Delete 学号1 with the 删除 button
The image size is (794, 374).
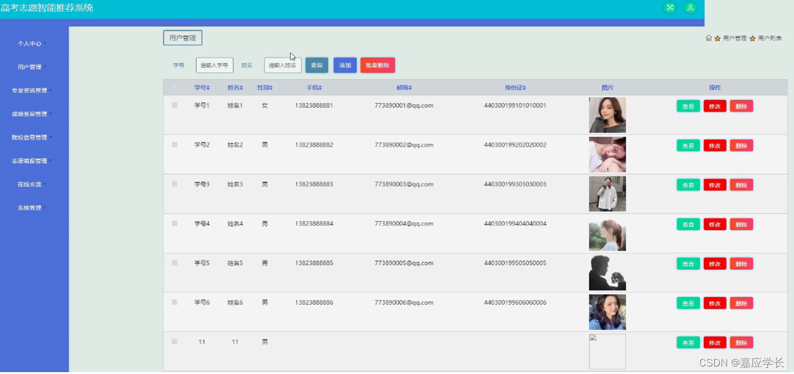click(x=741, y=106)
